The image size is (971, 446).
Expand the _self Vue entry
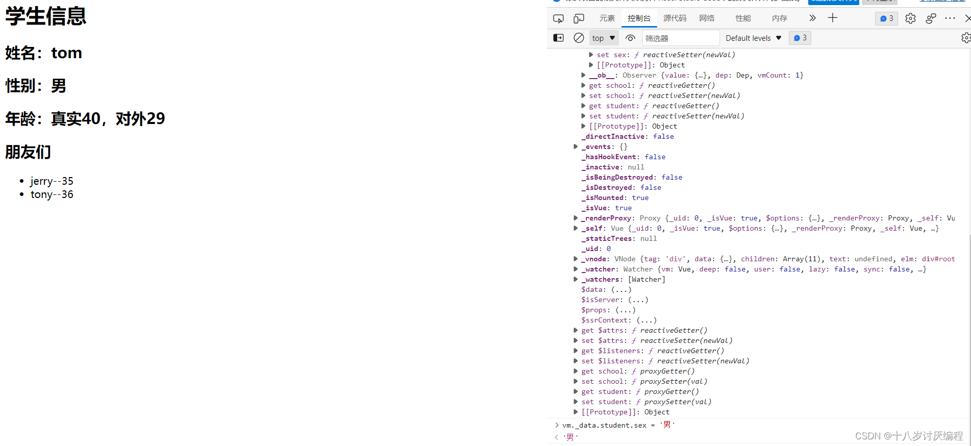pos(576,228)
